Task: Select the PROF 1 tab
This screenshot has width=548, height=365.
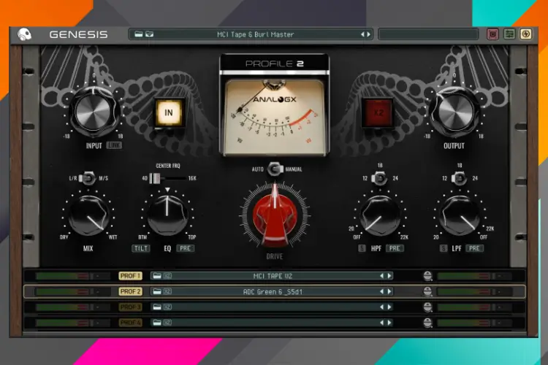Action: tap(131, 276)
